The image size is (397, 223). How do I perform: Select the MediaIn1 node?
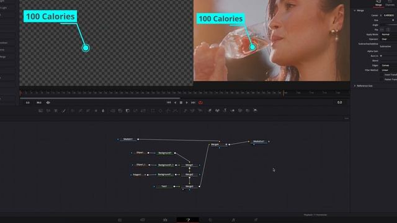coord(128,139)
